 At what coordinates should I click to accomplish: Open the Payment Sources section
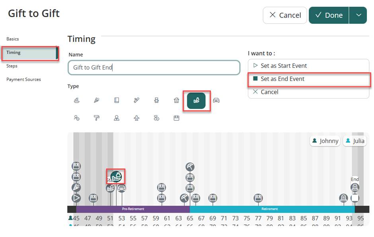pyautogui.click(x=23, y=79)
